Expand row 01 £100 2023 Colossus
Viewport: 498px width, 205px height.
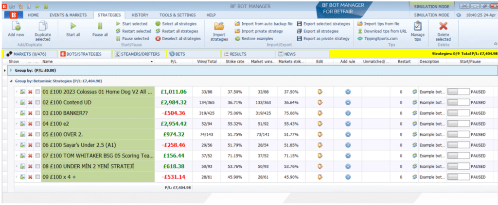tap(17, 92)
